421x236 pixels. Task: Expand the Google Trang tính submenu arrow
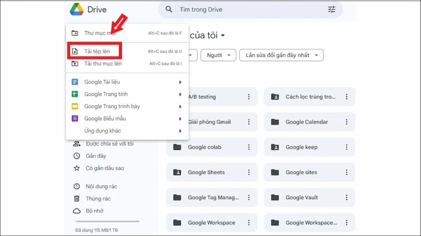(180, 94)
